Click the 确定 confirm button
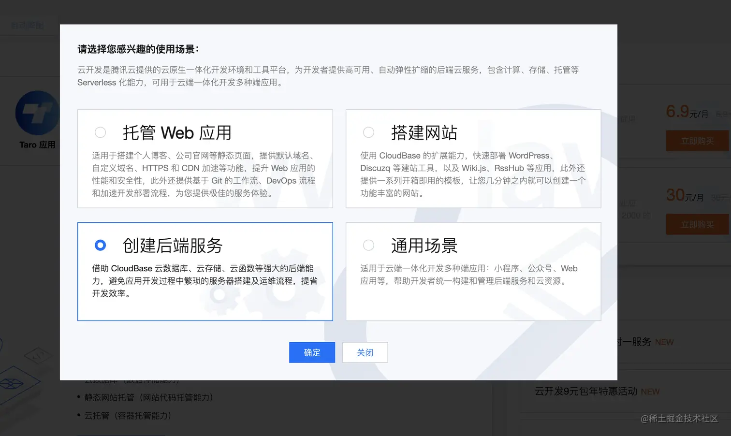The image size is (731, 436). point(312,352)
